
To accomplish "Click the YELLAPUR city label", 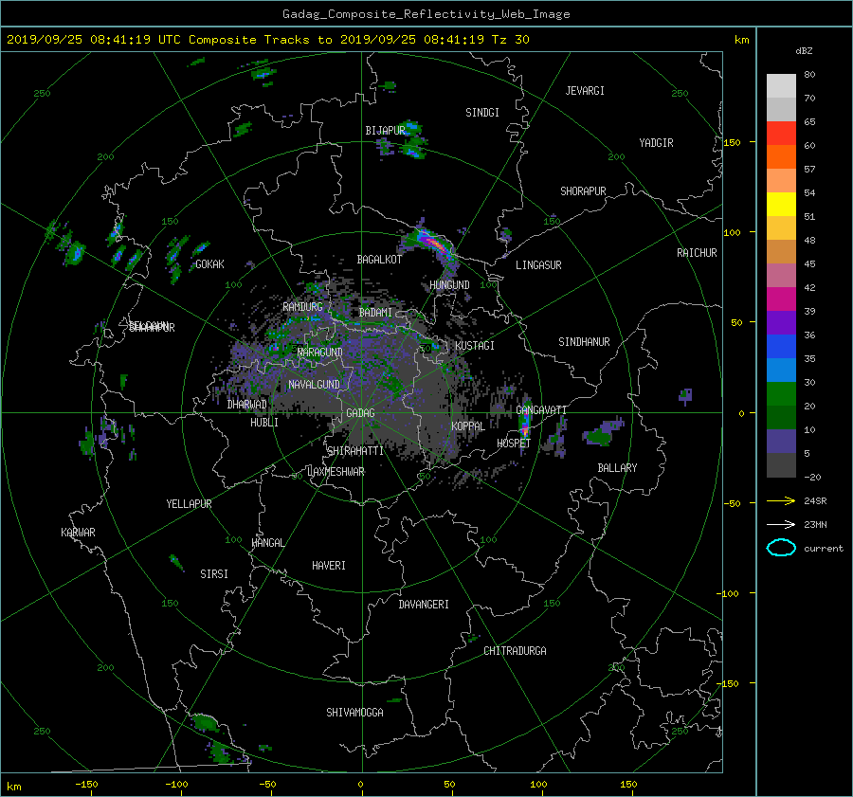I will point(189,504).
